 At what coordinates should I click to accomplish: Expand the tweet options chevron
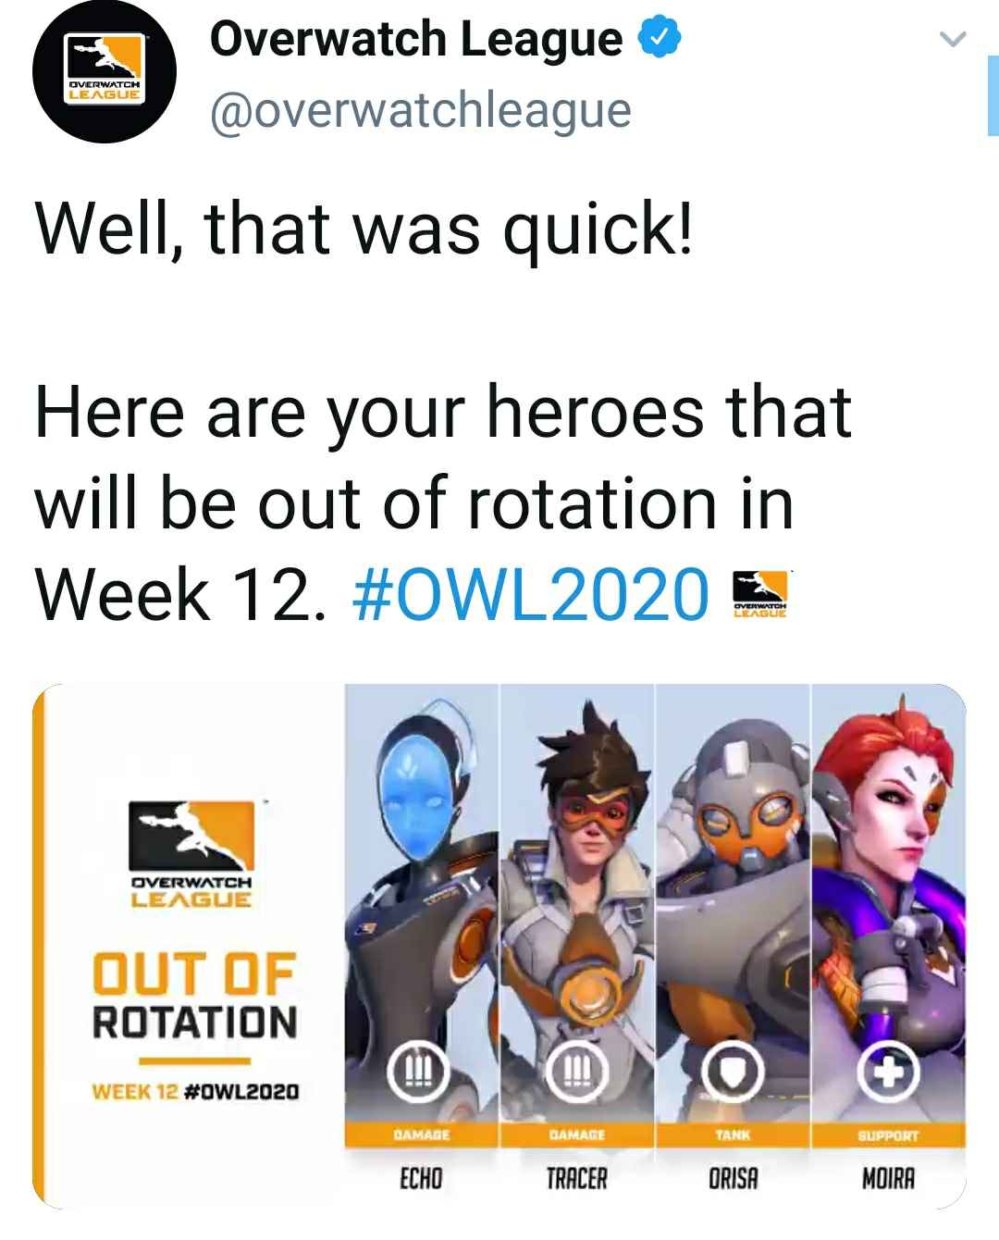coord(952,39)
